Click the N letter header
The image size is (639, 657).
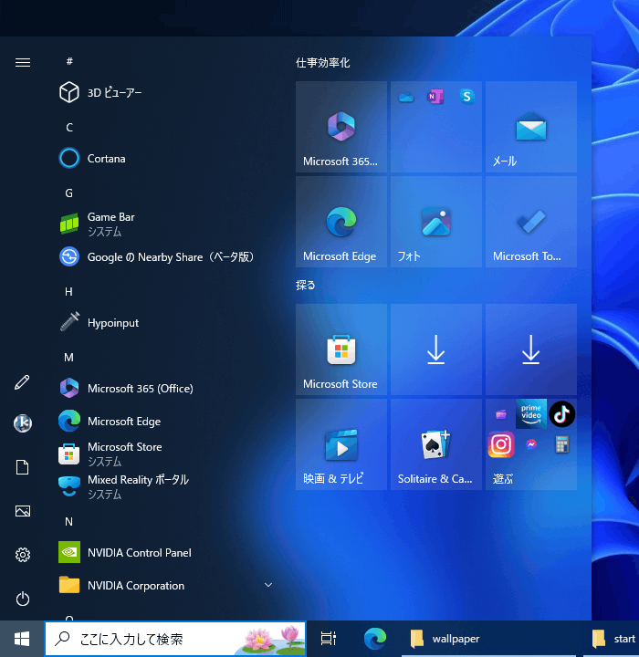point(68,522)
